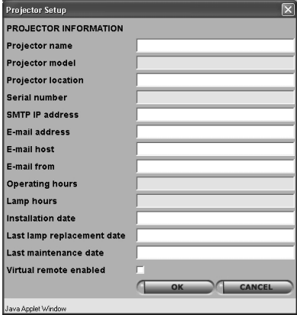Focus the E-mail host field
297x315 pixels.
coord(216,149)
